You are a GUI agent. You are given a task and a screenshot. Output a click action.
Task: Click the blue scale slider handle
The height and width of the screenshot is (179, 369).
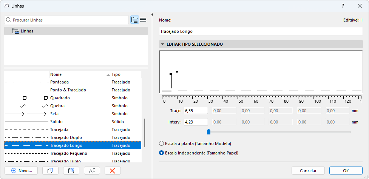coord(208,131)
